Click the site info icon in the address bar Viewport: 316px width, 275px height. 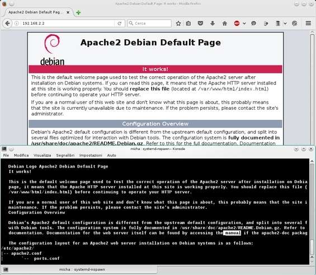17,24
